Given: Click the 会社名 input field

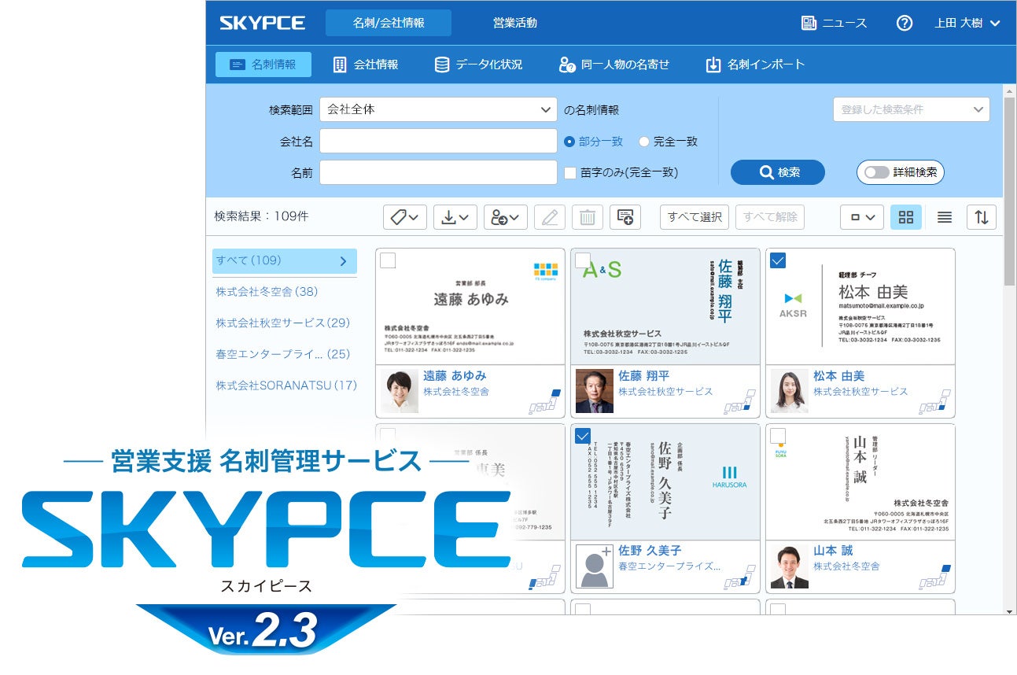Looking at the screenshot, I should click(x=438, y=142).
